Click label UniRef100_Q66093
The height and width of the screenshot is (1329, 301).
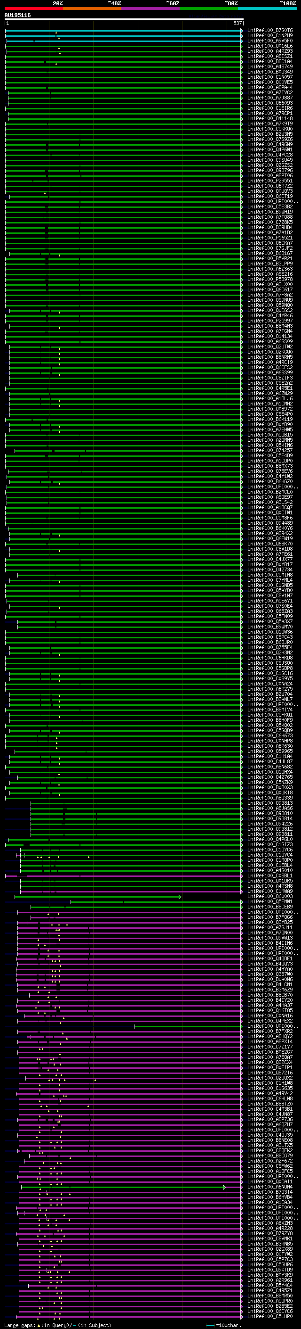tap(270, 103)
